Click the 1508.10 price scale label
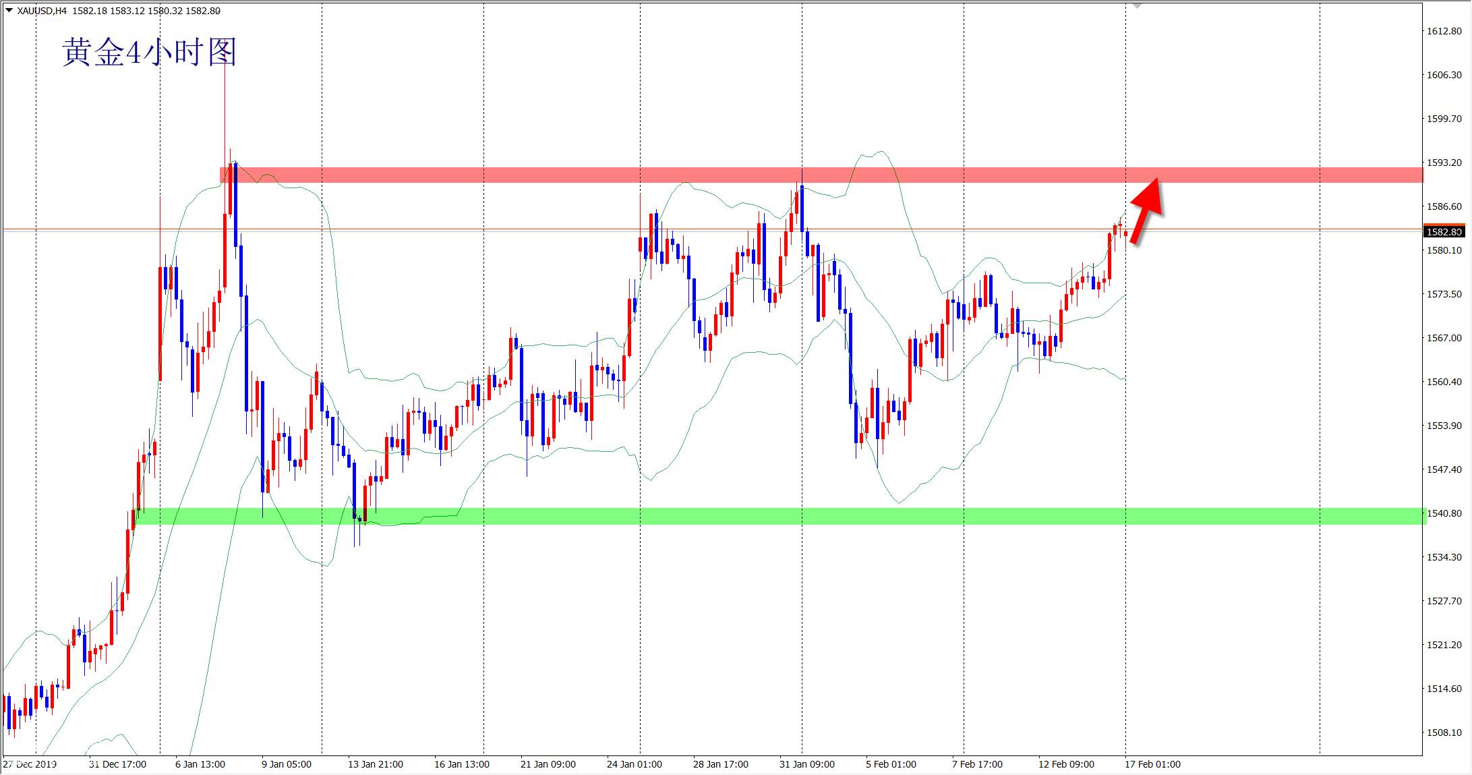The image size is (1472, 775). 1444,733
